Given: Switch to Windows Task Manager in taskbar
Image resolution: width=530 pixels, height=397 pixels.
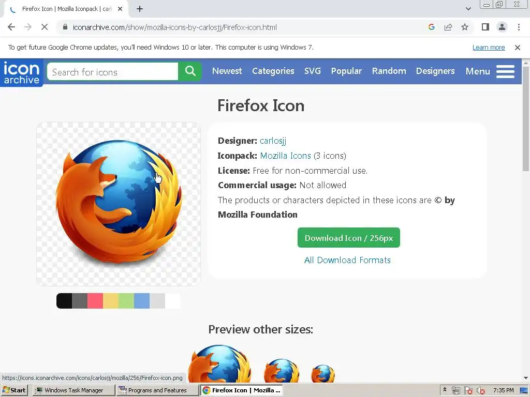Looking at the screenshot, I should 73,390.
